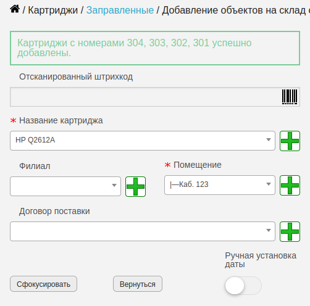Enable the Ручная установка даты switch
Viewport: 310px width, 306px height.
pos(243,286)
